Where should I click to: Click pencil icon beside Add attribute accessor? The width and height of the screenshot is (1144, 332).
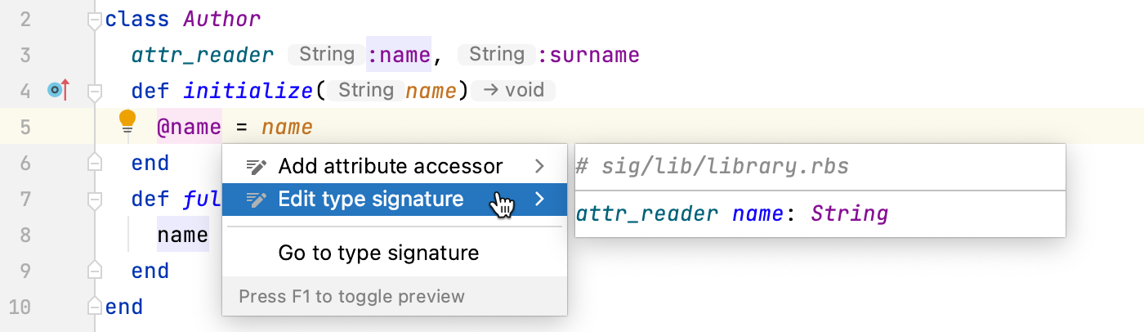257,167
